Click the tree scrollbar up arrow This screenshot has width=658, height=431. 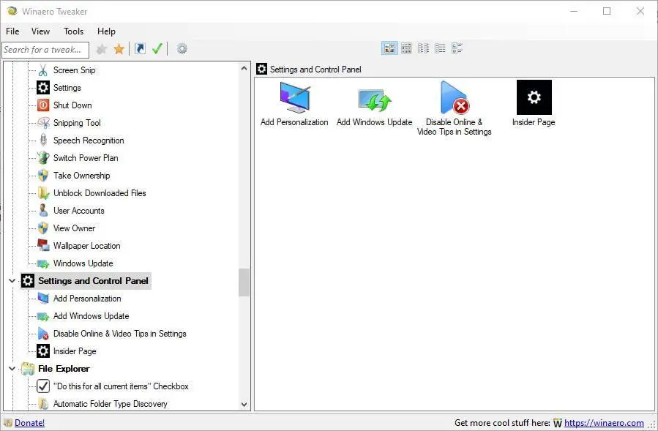point(244,67)
